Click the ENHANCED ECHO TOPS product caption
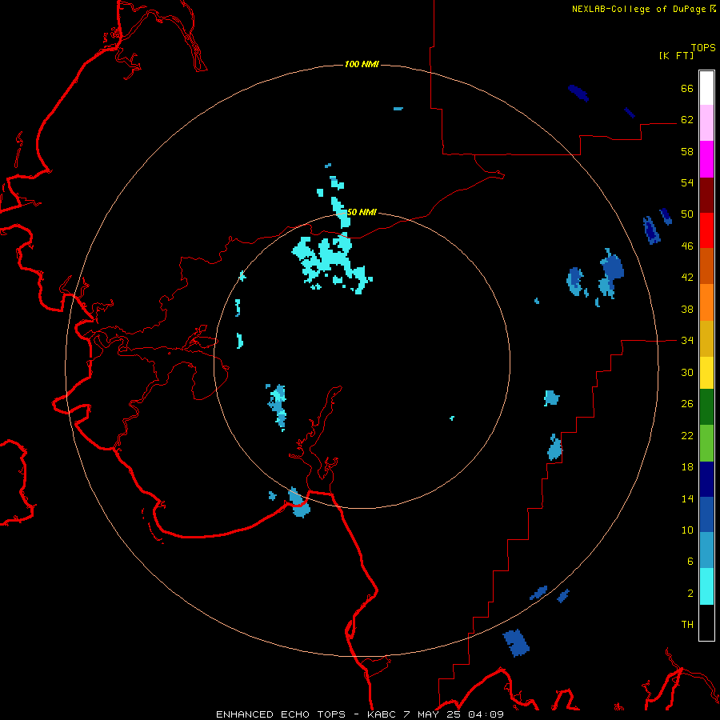 pyautogui.click(x=281, y=714)
